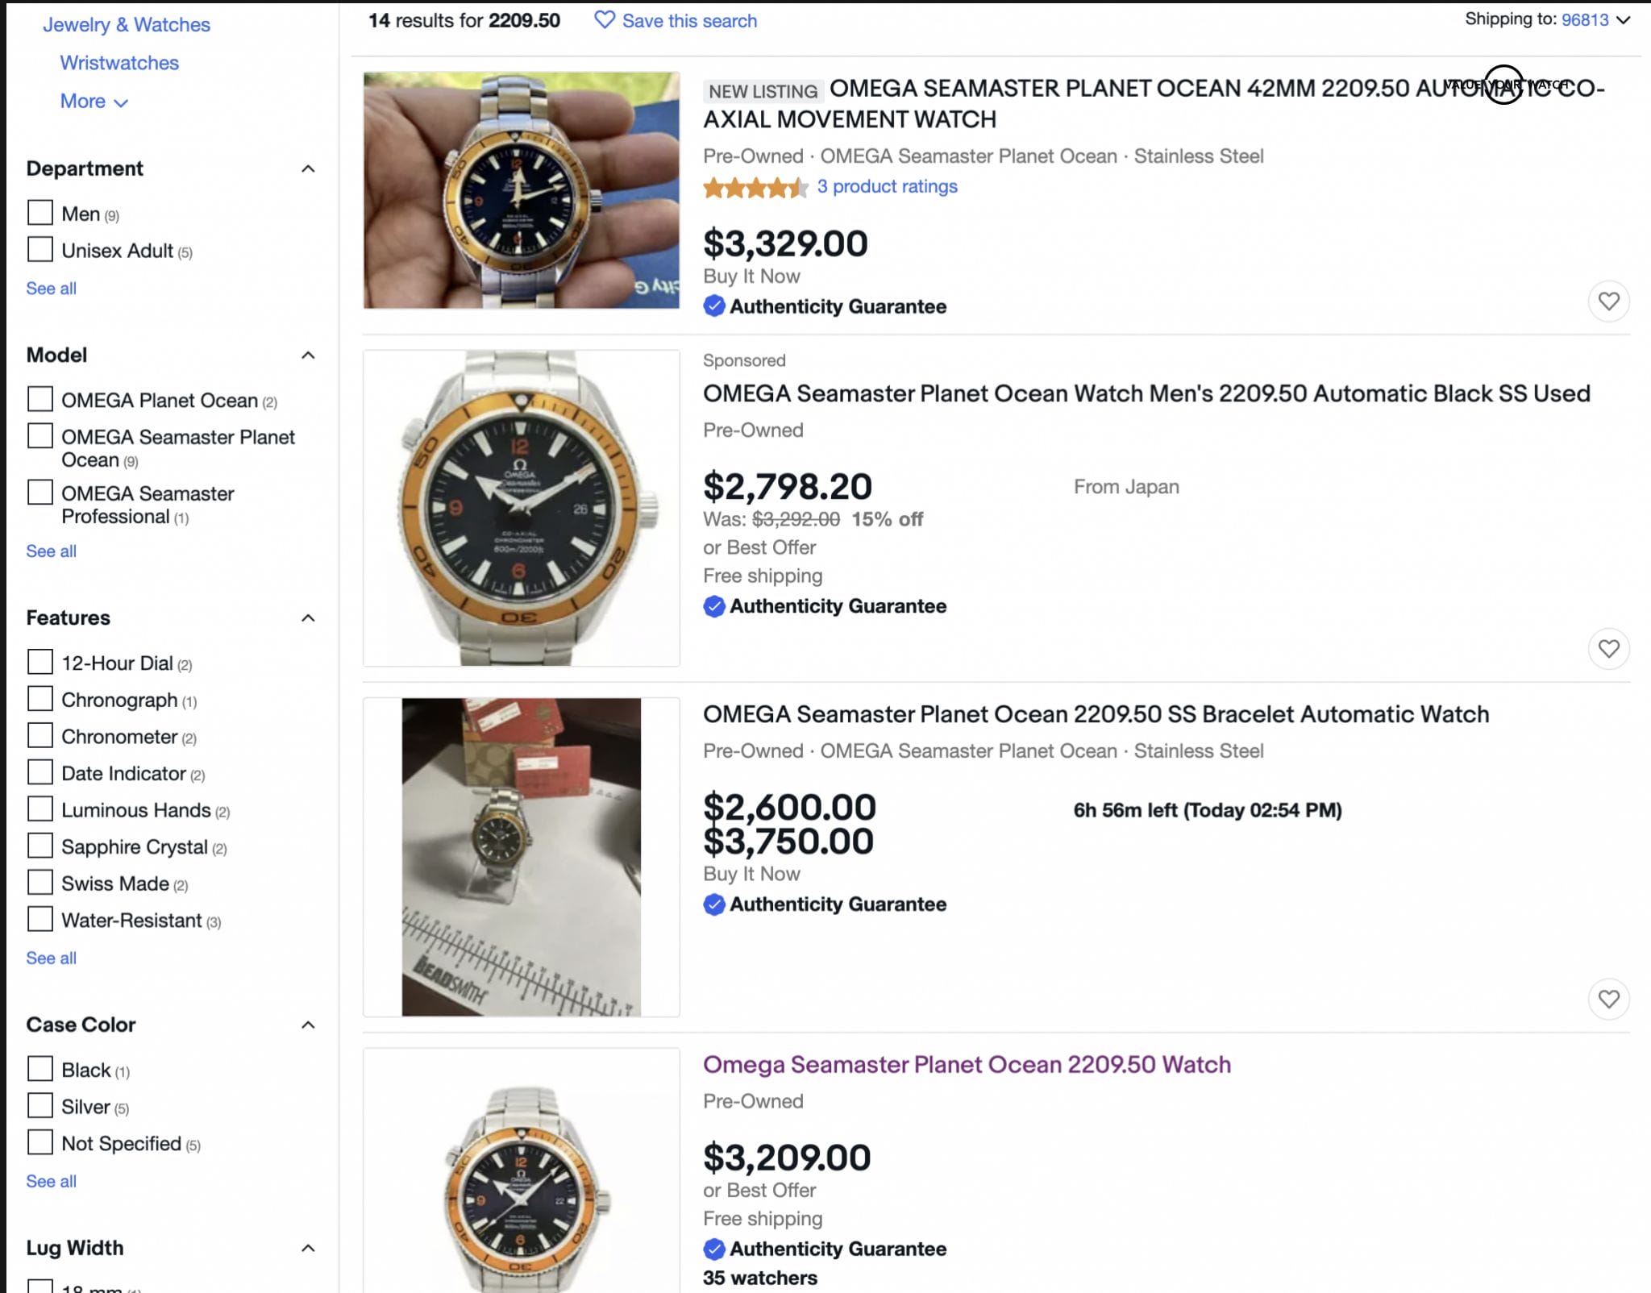Favorite the SS Bracelet auction listing
The height and width of the screenshot is (1293, 1651).
[x=1609, y=1000]
